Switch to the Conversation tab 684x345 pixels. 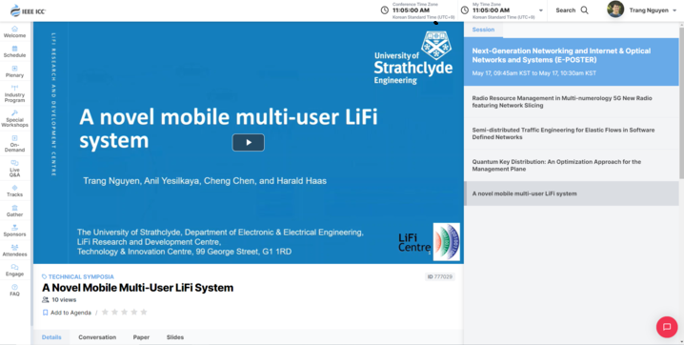[x=97, y=337]
